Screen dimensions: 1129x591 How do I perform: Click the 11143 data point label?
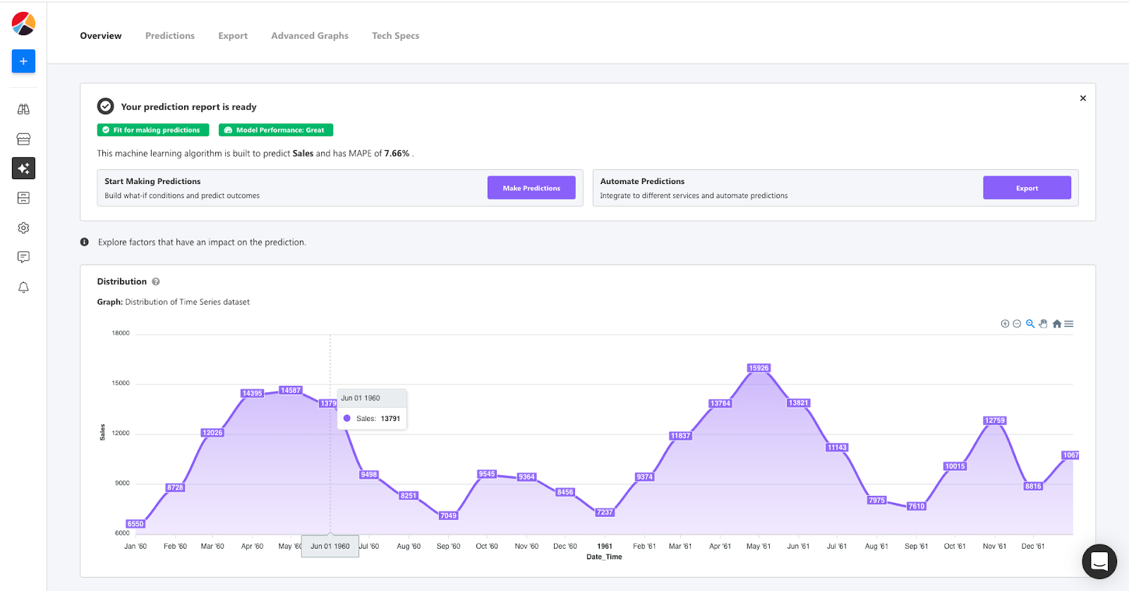(837, 447)
